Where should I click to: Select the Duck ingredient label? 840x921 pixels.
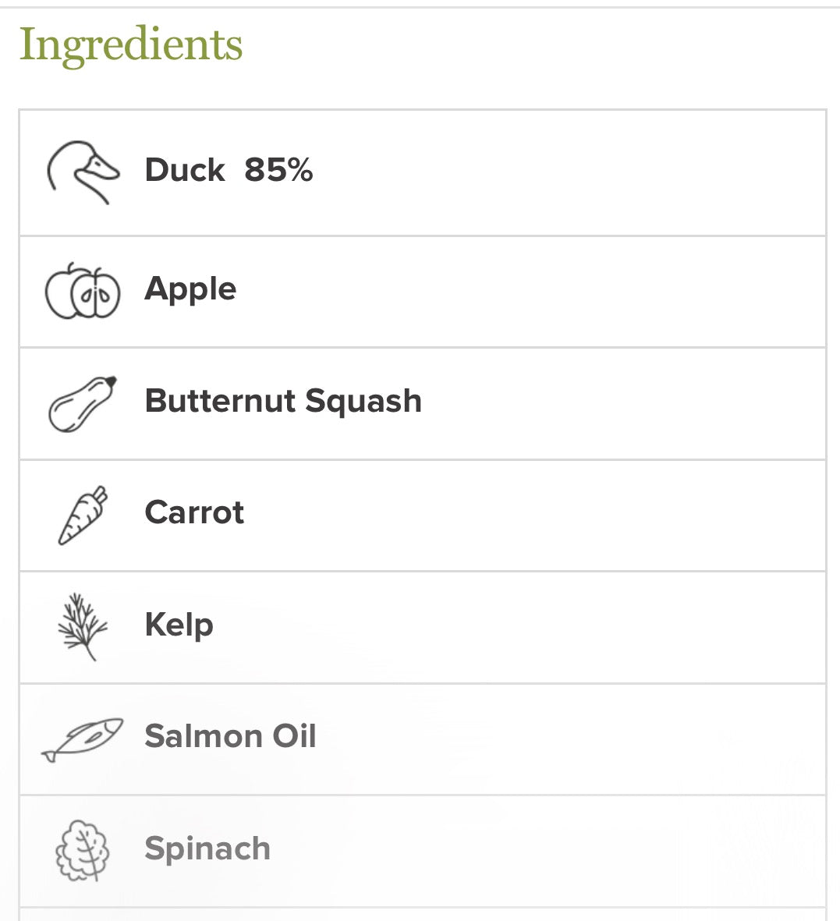[185, 170]
